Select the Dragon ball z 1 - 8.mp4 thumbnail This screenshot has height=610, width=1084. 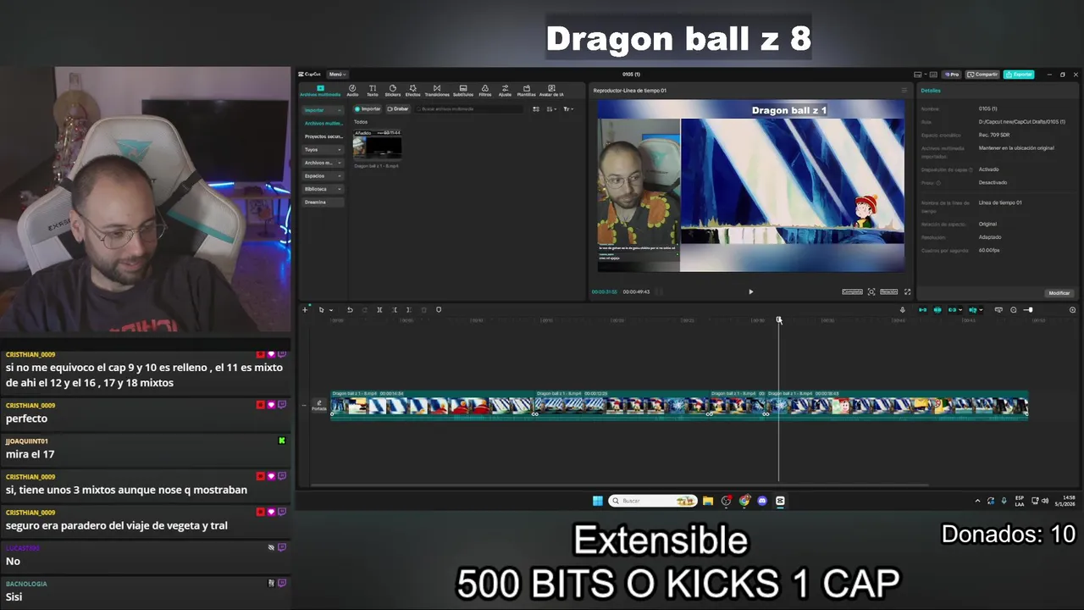(377, 145)
